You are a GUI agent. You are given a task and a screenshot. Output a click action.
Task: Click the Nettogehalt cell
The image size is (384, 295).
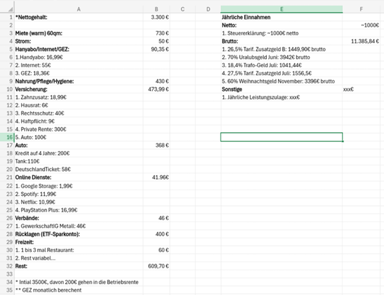(x=79, y=17)
